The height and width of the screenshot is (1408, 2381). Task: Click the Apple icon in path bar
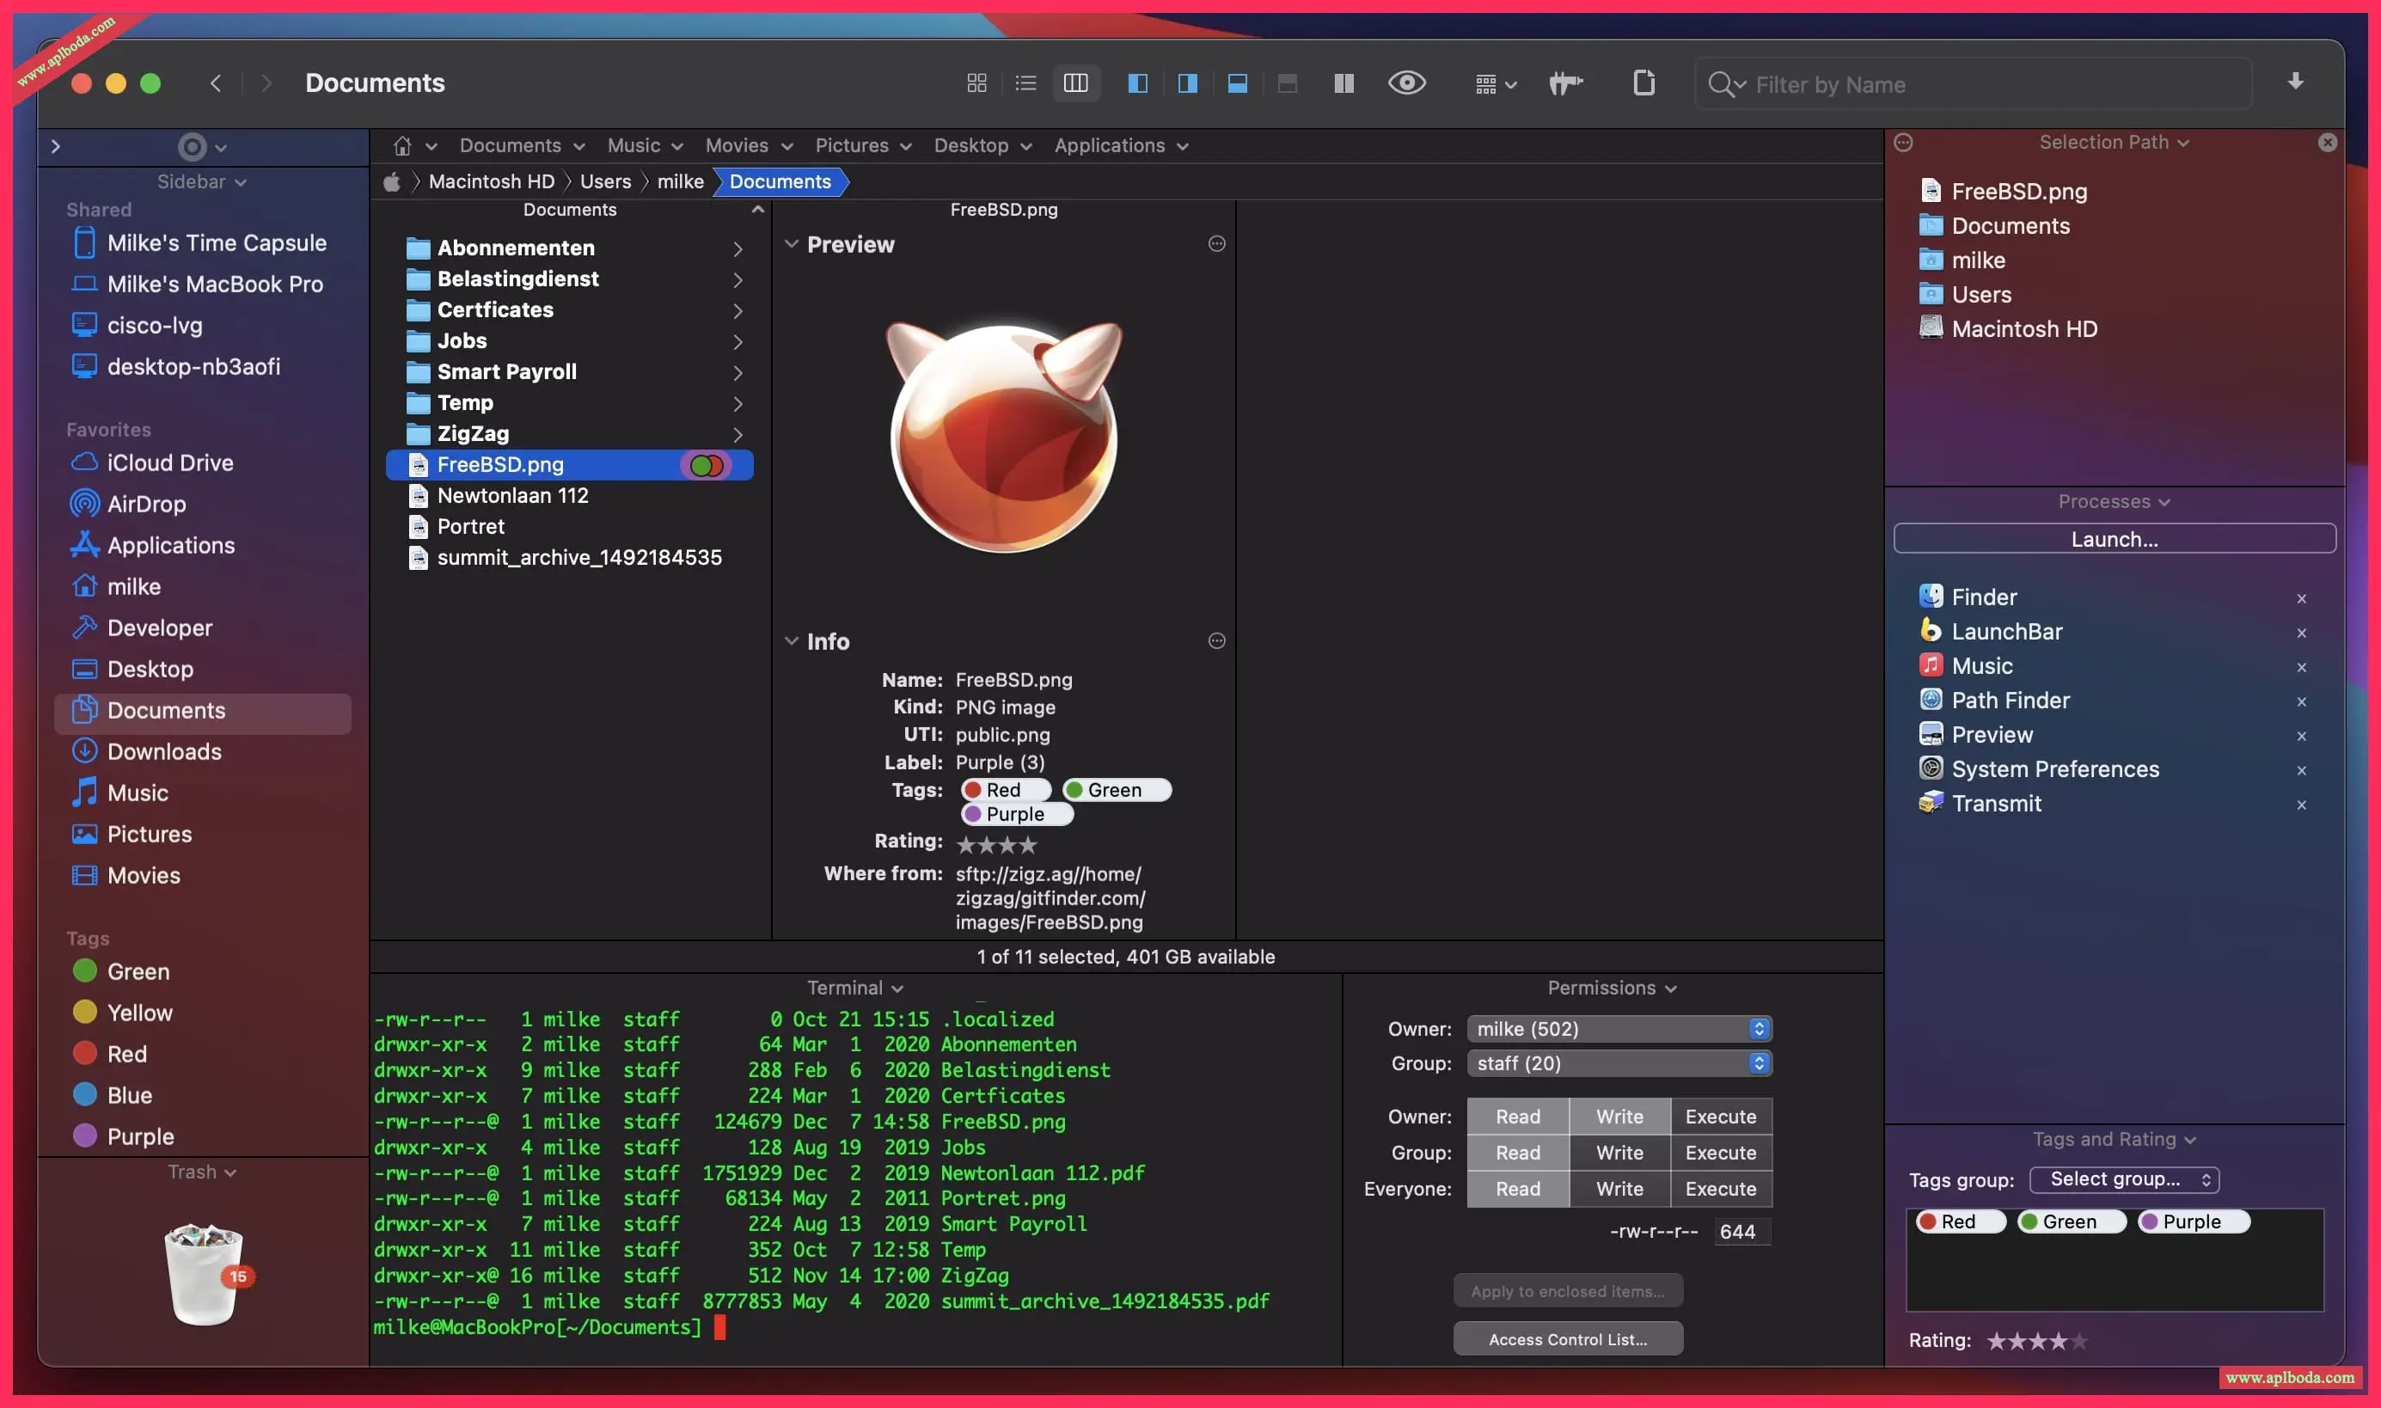pyautogui.click(x=392, y=182)
